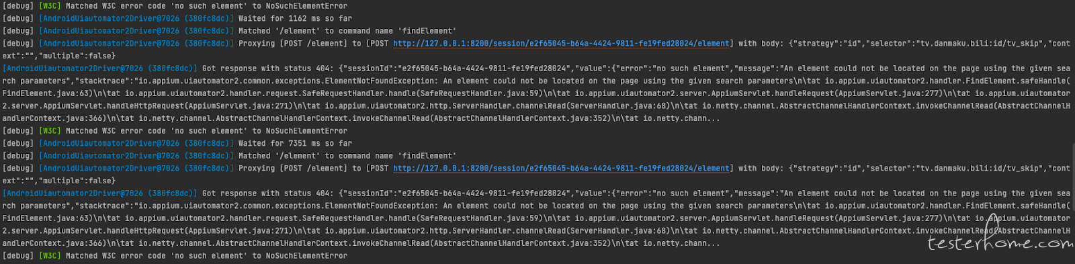Select the AndroidUiautomator2Driver tag on the 1162 ms line
1075x264 pixels.
pyautogui.click(x=136, y=19)
